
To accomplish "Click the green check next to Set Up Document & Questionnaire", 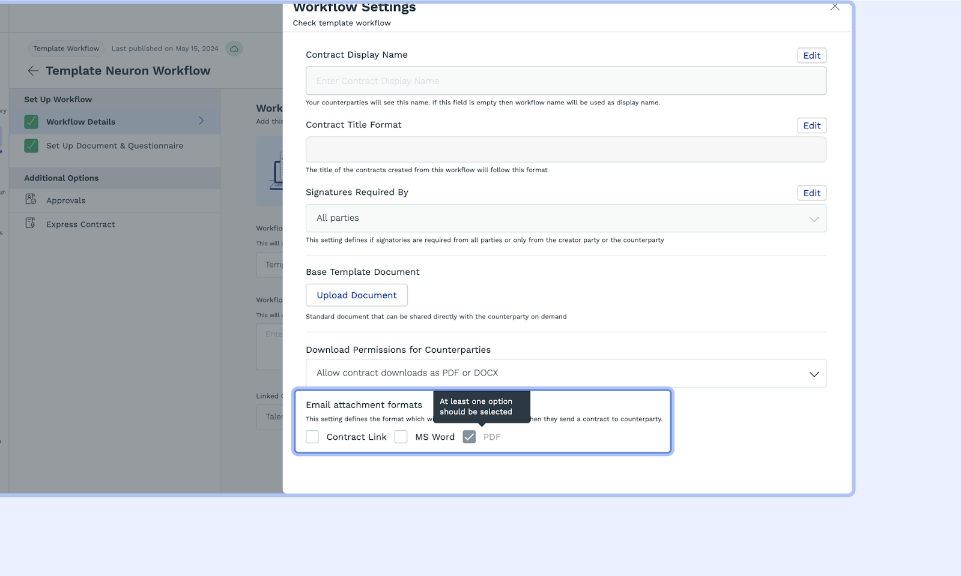I will [31, 146].
